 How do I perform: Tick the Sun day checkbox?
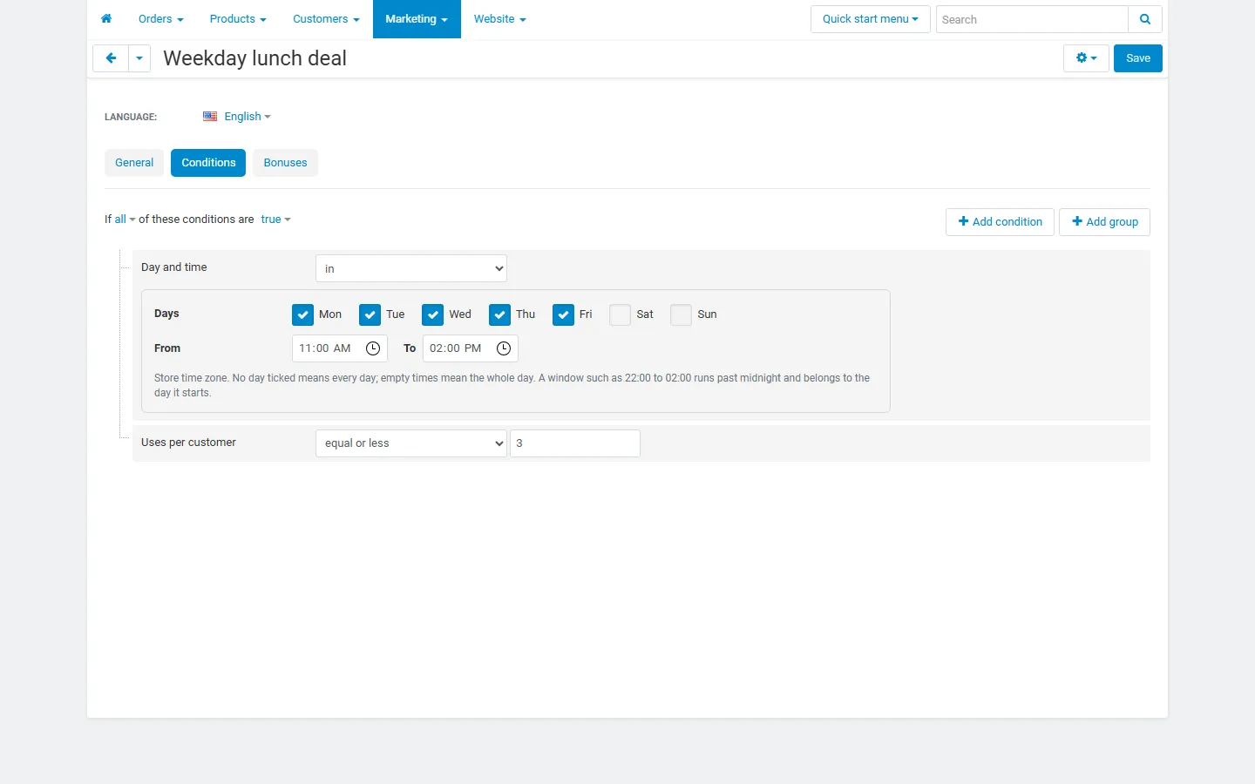click(681, 314)
